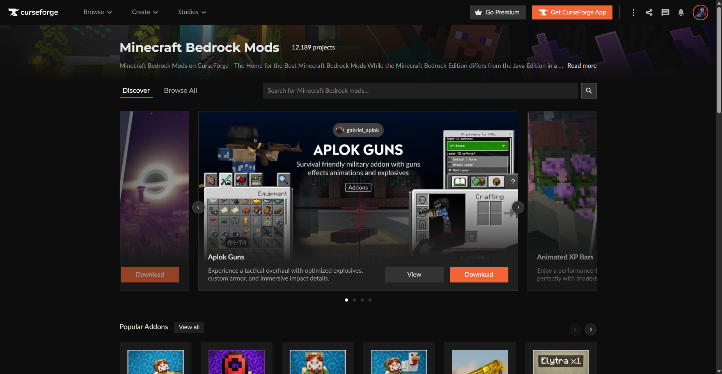722x374 pixels.
Task: Click View all for Popular Addons
Action: click(189, 327)
